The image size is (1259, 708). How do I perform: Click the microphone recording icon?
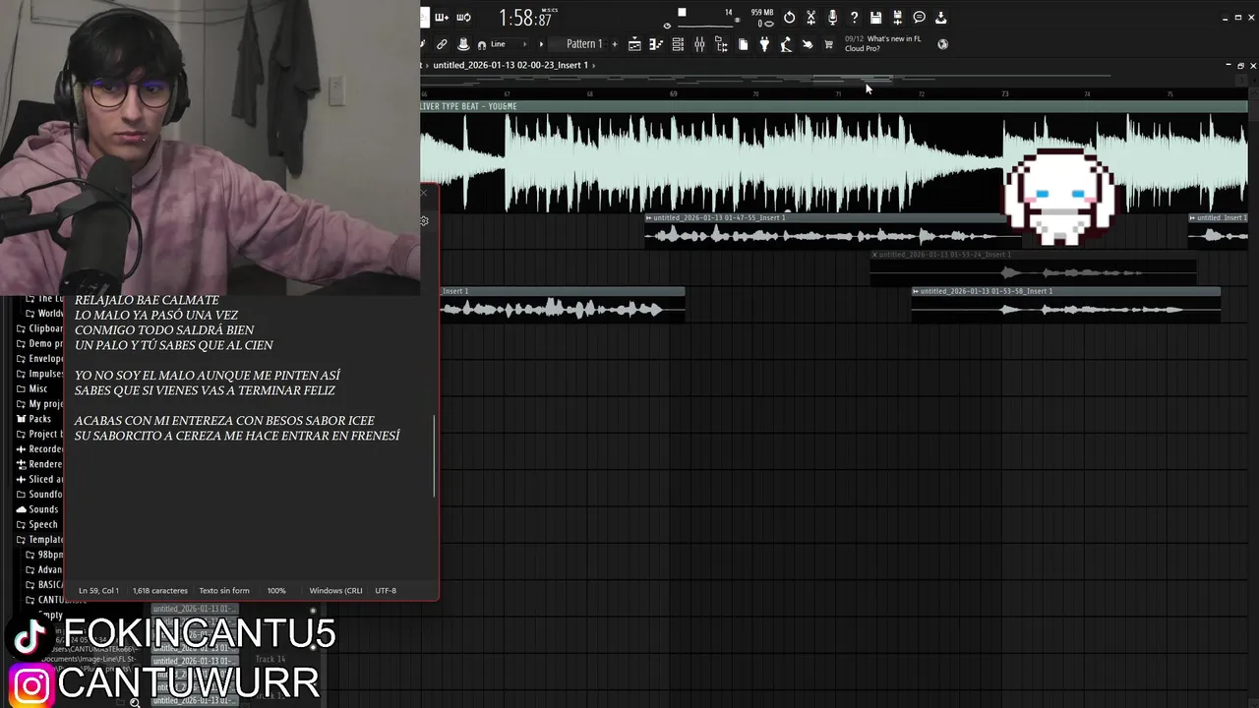point(832,18)
